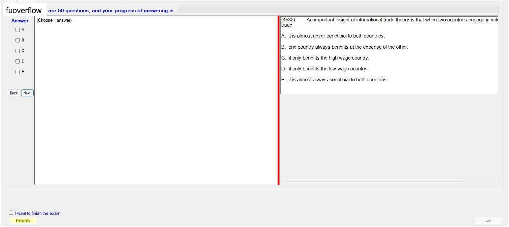
Task: Click question number (4532) text
Action: point(288,20)
